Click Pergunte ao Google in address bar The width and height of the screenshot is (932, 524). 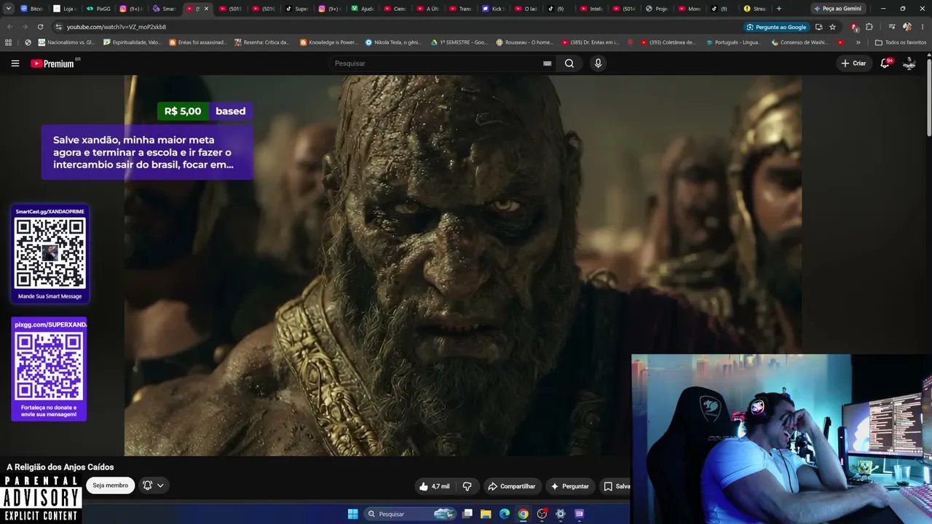point(776,27)
